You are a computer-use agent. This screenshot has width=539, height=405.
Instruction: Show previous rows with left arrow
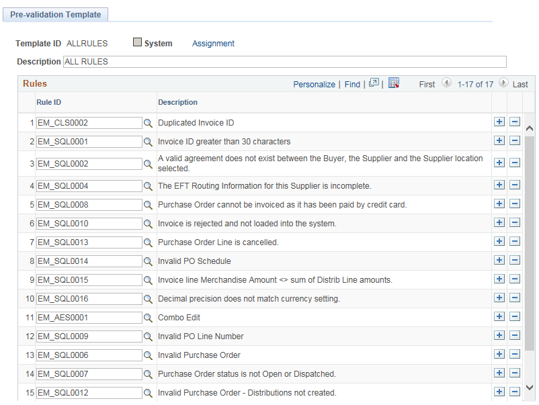(446, 83)
